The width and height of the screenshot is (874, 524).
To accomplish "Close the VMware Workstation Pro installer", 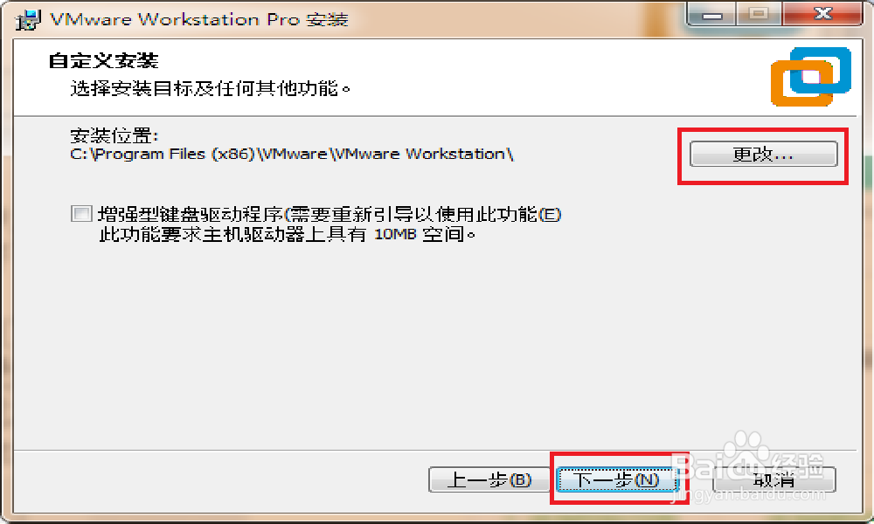I will [x=822, y=14].
